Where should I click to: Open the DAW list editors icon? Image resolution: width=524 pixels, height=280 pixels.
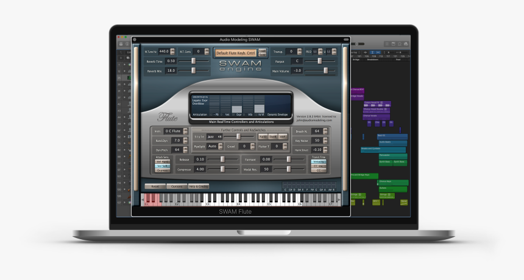[387, 44]
